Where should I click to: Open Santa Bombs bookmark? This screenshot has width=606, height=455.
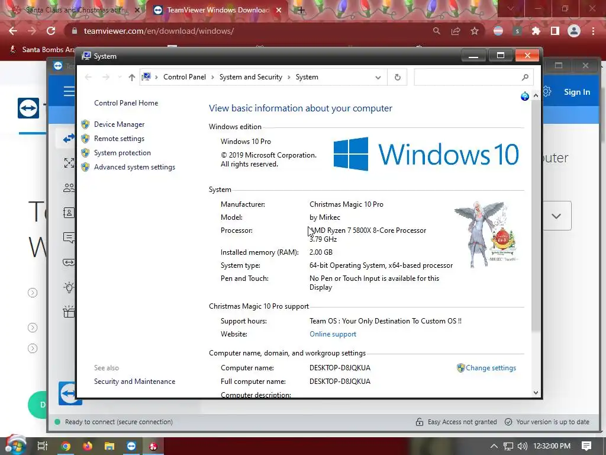pyautogui.click(x=43, y=50)
